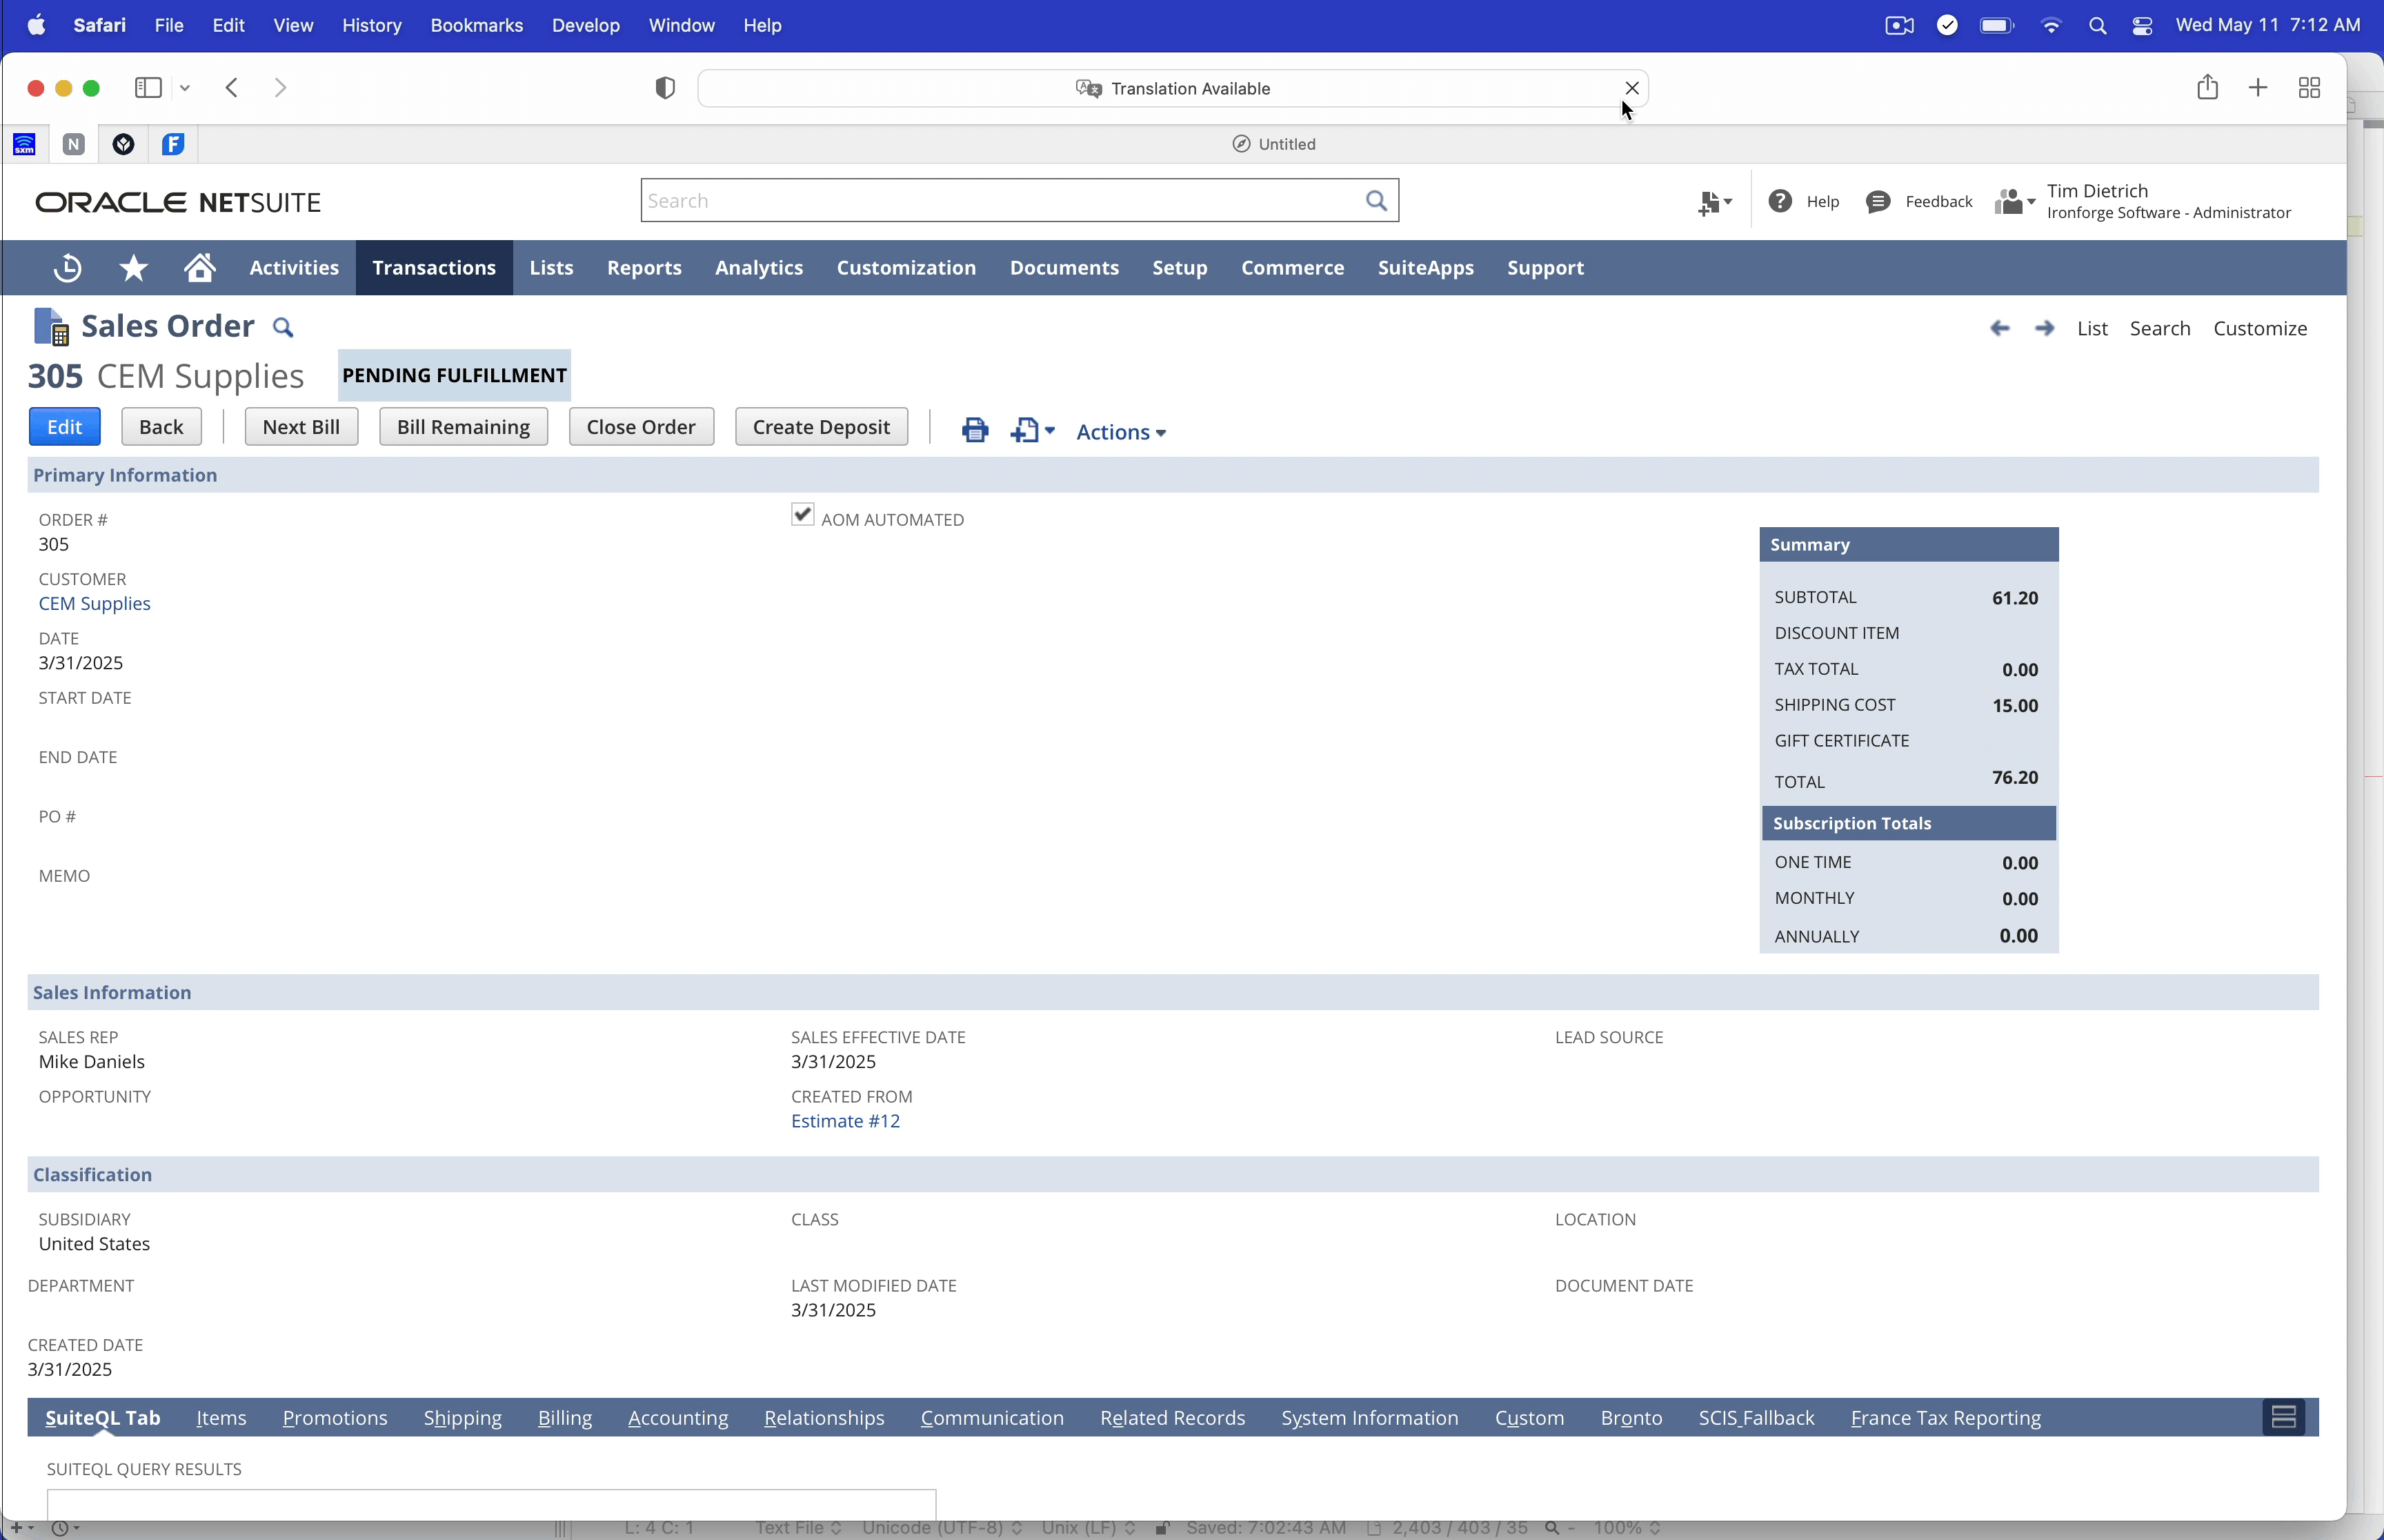Click the Safari address bar

pos(1171,88)
